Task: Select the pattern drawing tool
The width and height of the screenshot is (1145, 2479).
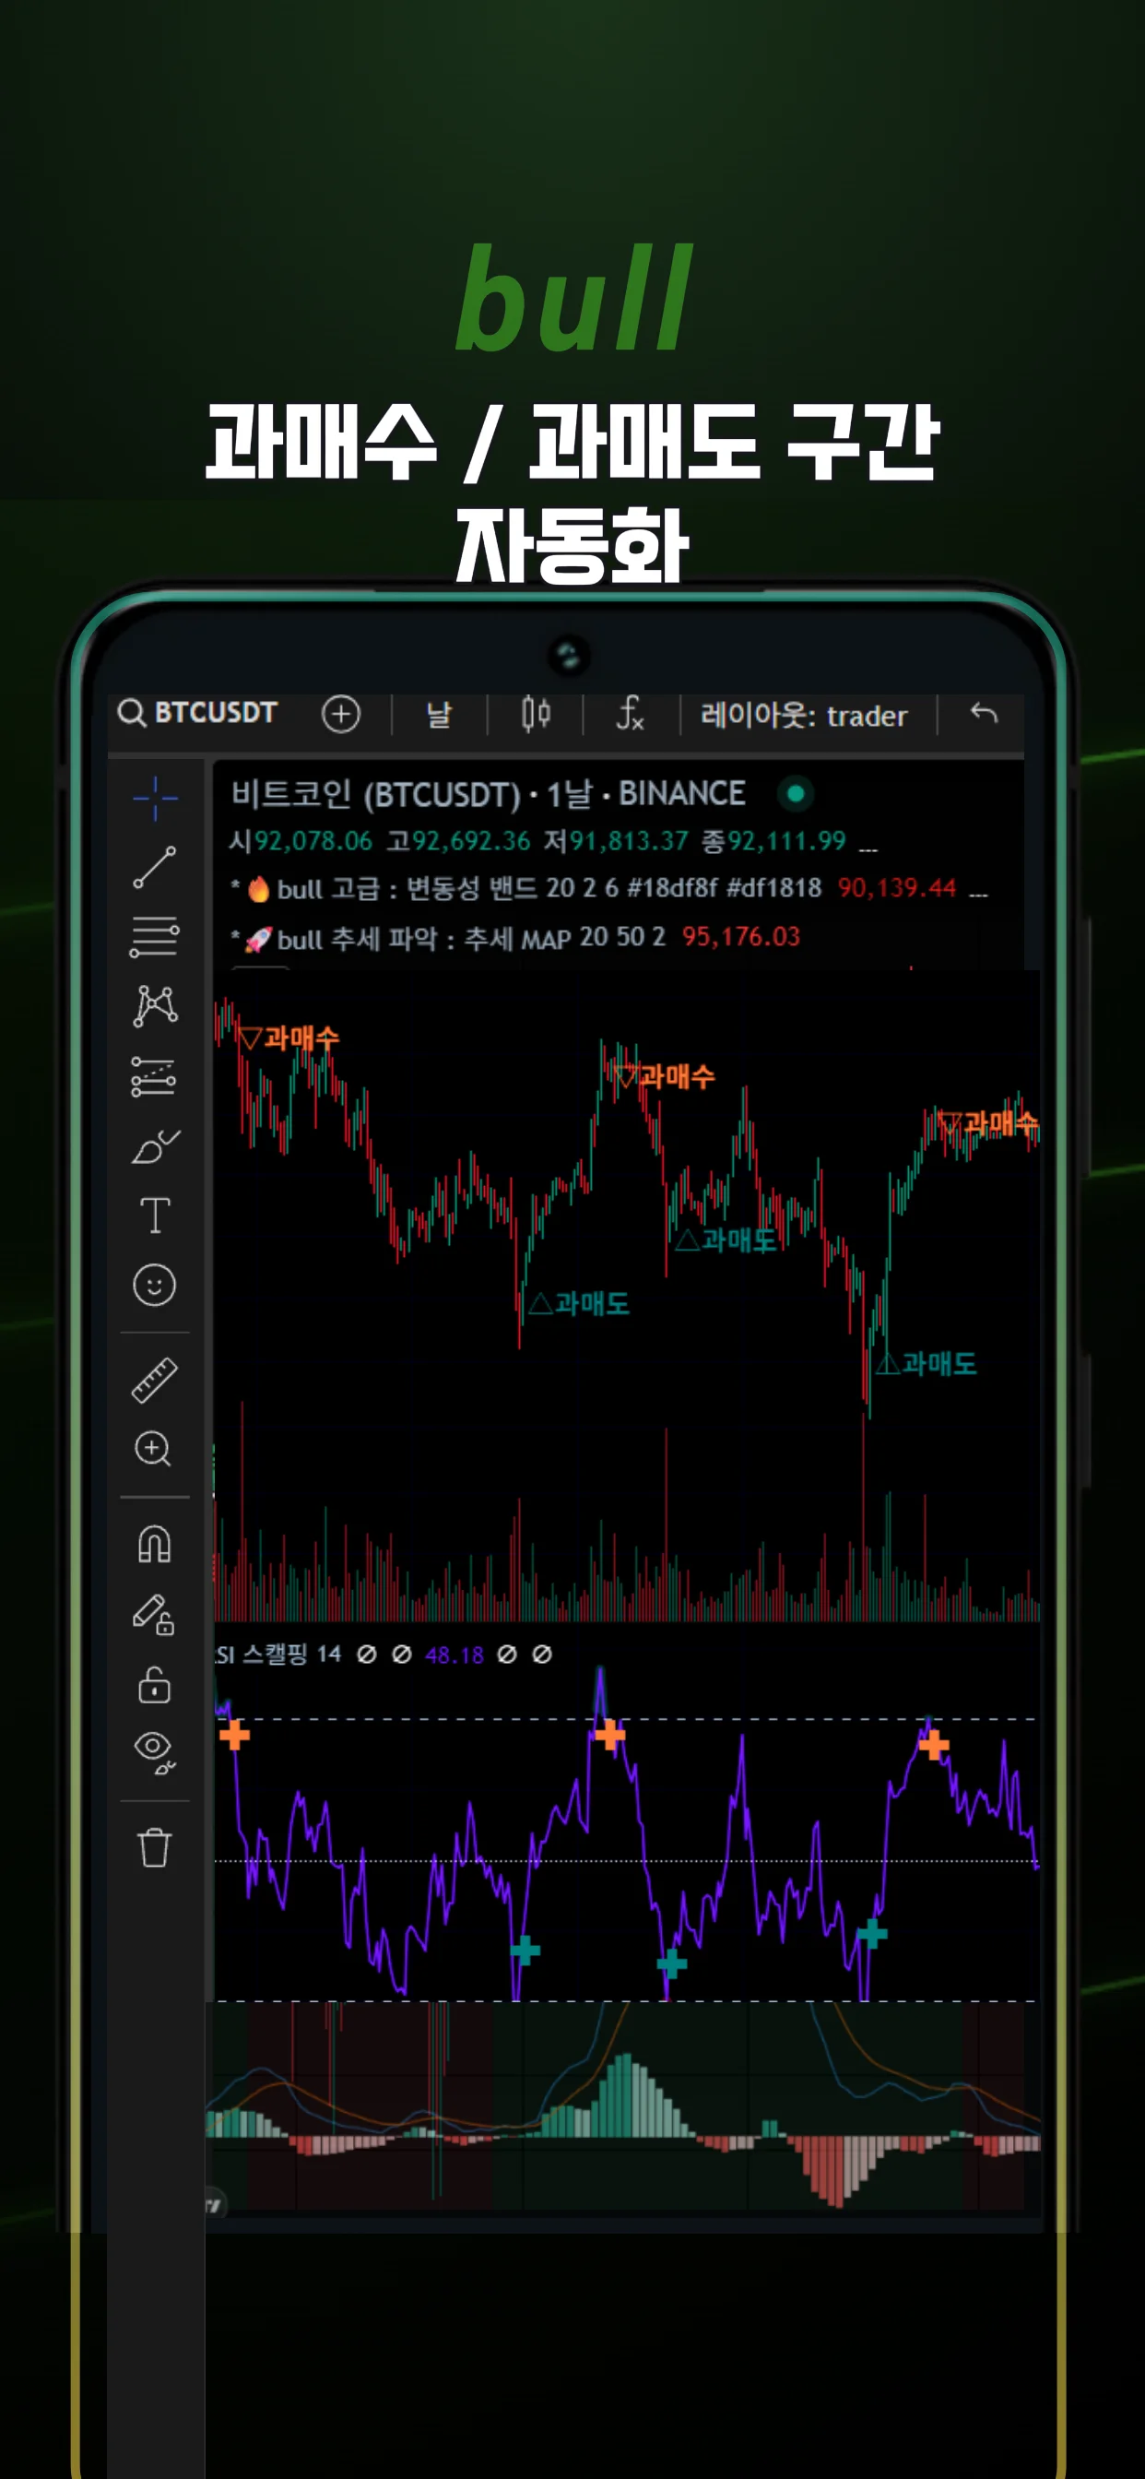Action: tap(155, 1005)
